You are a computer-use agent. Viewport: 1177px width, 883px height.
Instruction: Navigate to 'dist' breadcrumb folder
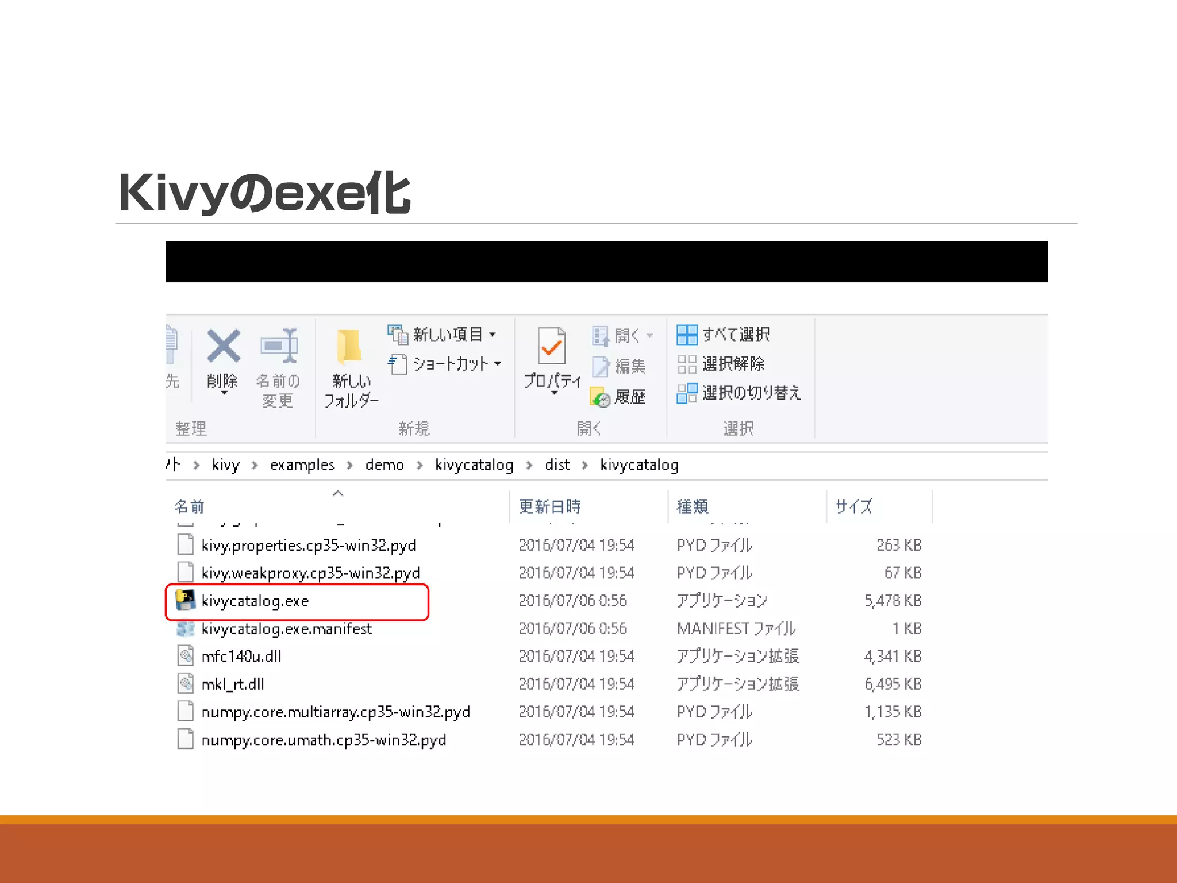point(557,465)
